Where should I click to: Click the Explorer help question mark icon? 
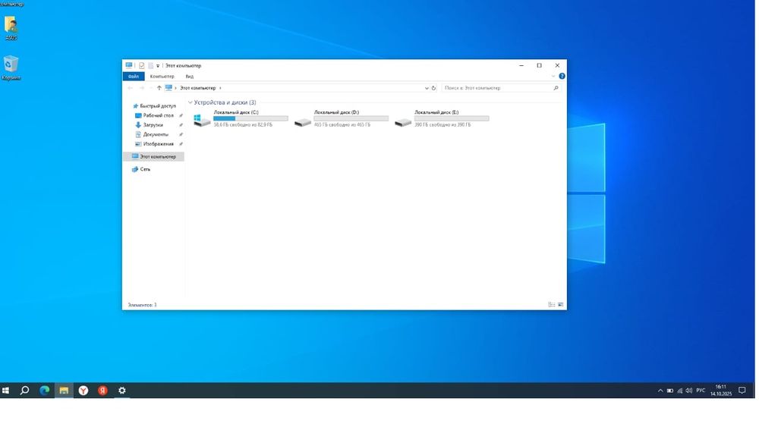pos(562,77)
